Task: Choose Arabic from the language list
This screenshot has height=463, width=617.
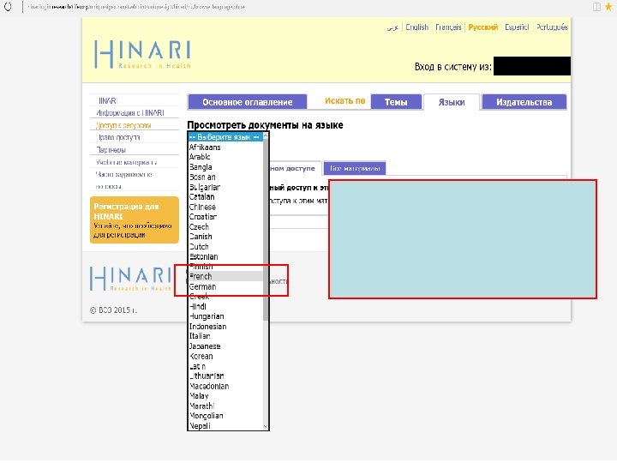Action: (x=225, y=157)
